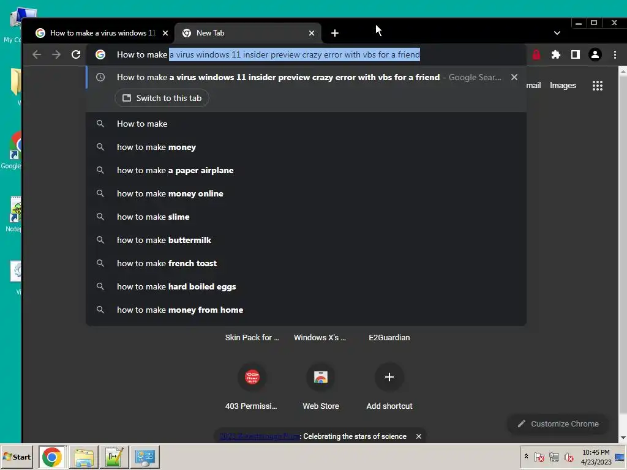Viewport: 627px width, 470px height.
Task: Choose suggestion 'how to make buttermilk'
Action: pyautogui.click(x=306, y=240)
